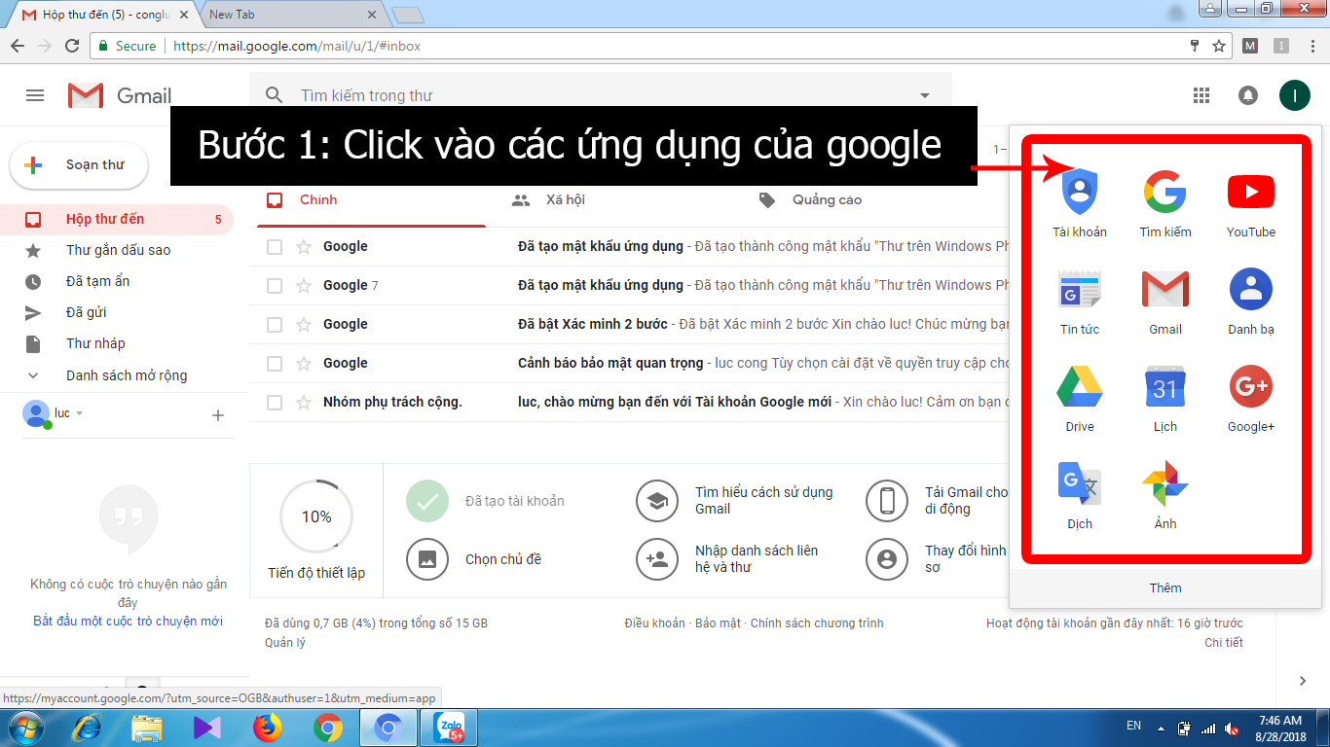Expand search options dropdown arrow
This screenshot has height=747, width=1330.
[x=925, y=95]
